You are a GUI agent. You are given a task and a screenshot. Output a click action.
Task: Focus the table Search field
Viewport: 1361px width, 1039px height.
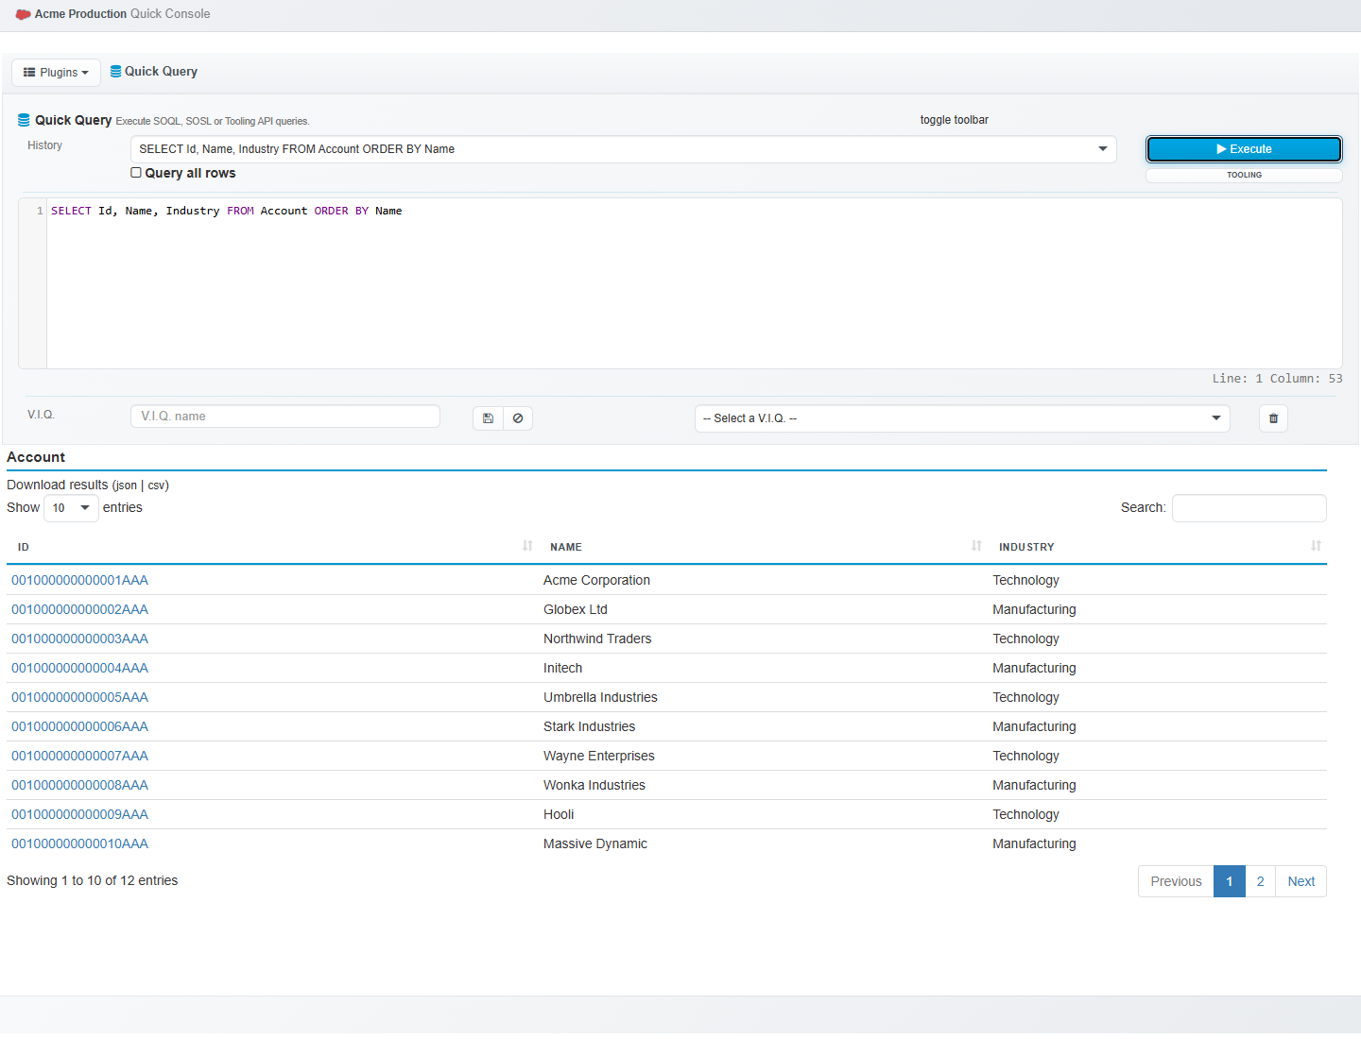pos(1249,508)
